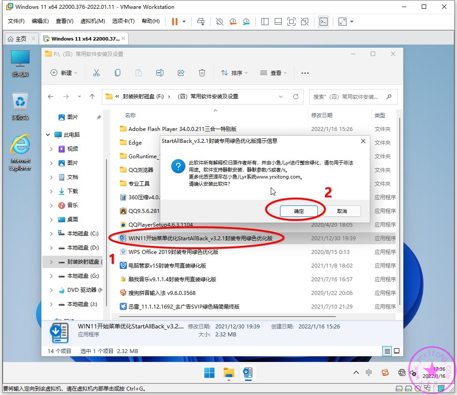Open the 编辑(E) menu
This screenshot has height=395, width=457.
click(x=40, y=21)
